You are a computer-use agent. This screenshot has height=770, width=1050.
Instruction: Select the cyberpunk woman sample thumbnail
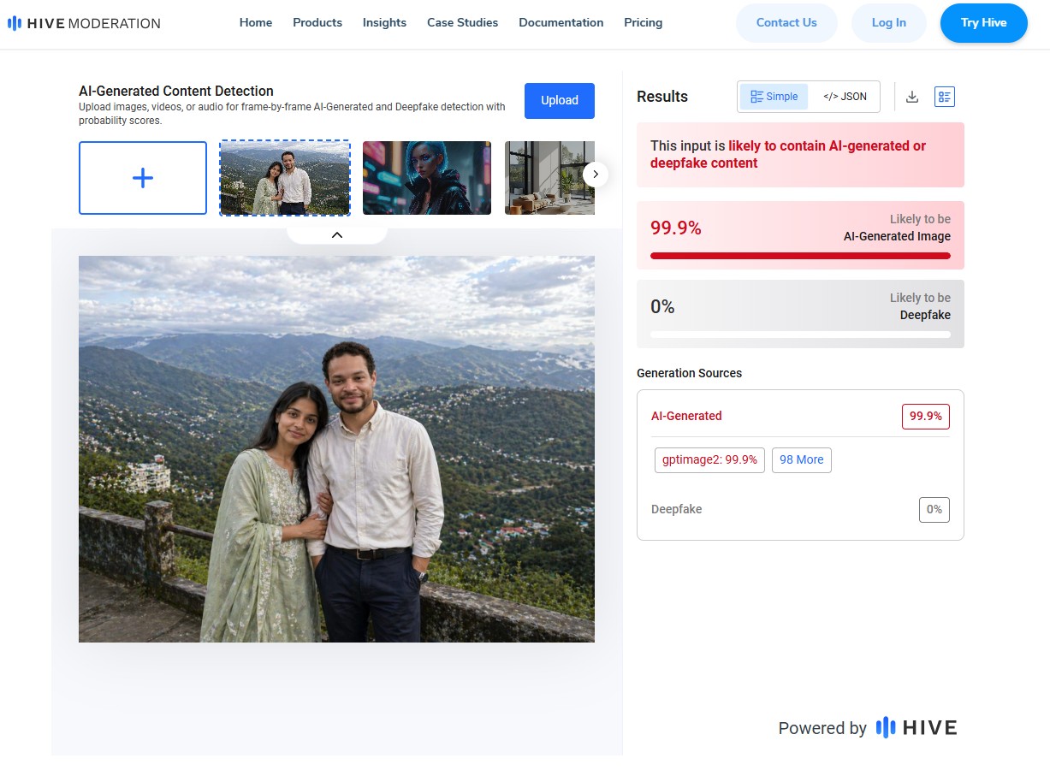(427, 178)
